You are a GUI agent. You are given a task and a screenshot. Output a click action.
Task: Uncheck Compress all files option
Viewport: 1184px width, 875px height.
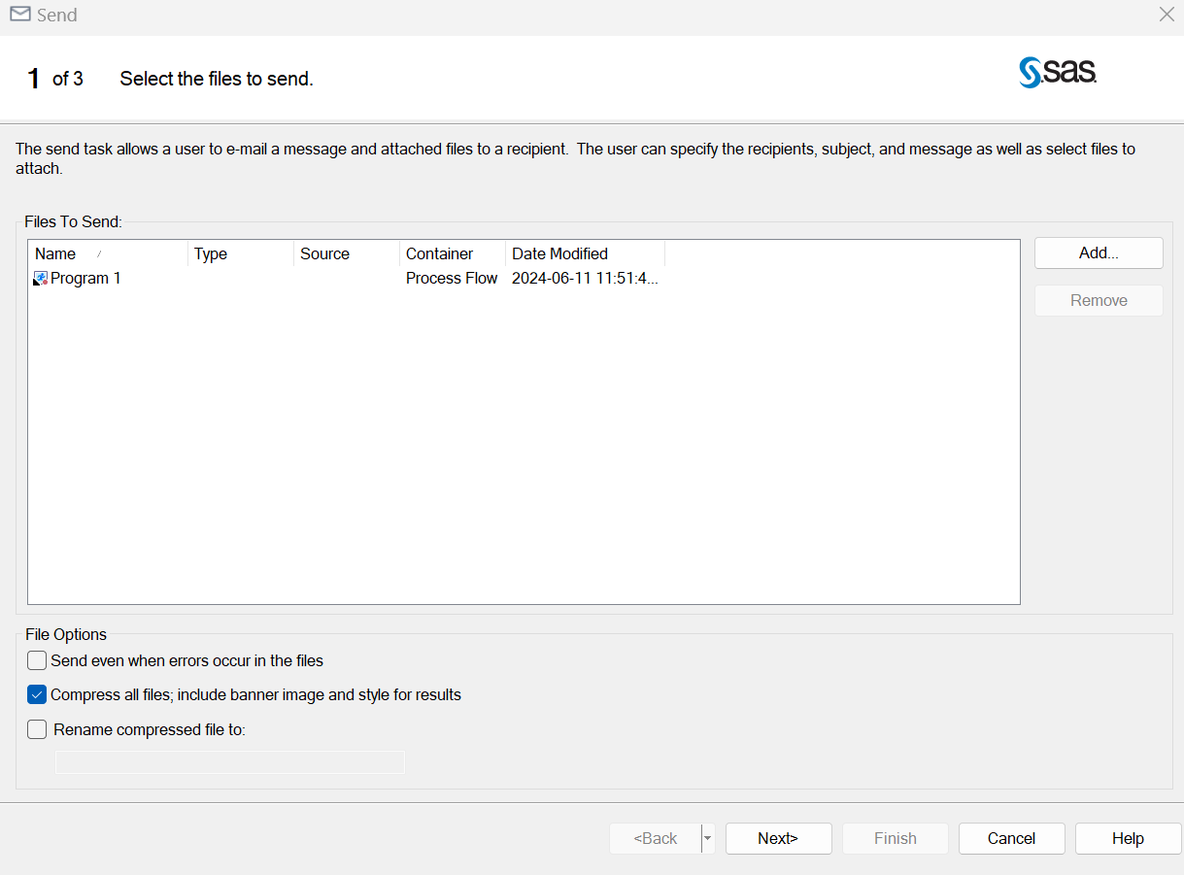tap(37, 695)
